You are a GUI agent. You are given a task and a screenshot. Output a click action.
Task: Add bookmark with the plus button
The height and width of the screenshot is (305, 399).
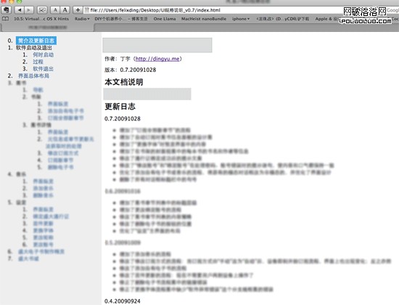78,10
